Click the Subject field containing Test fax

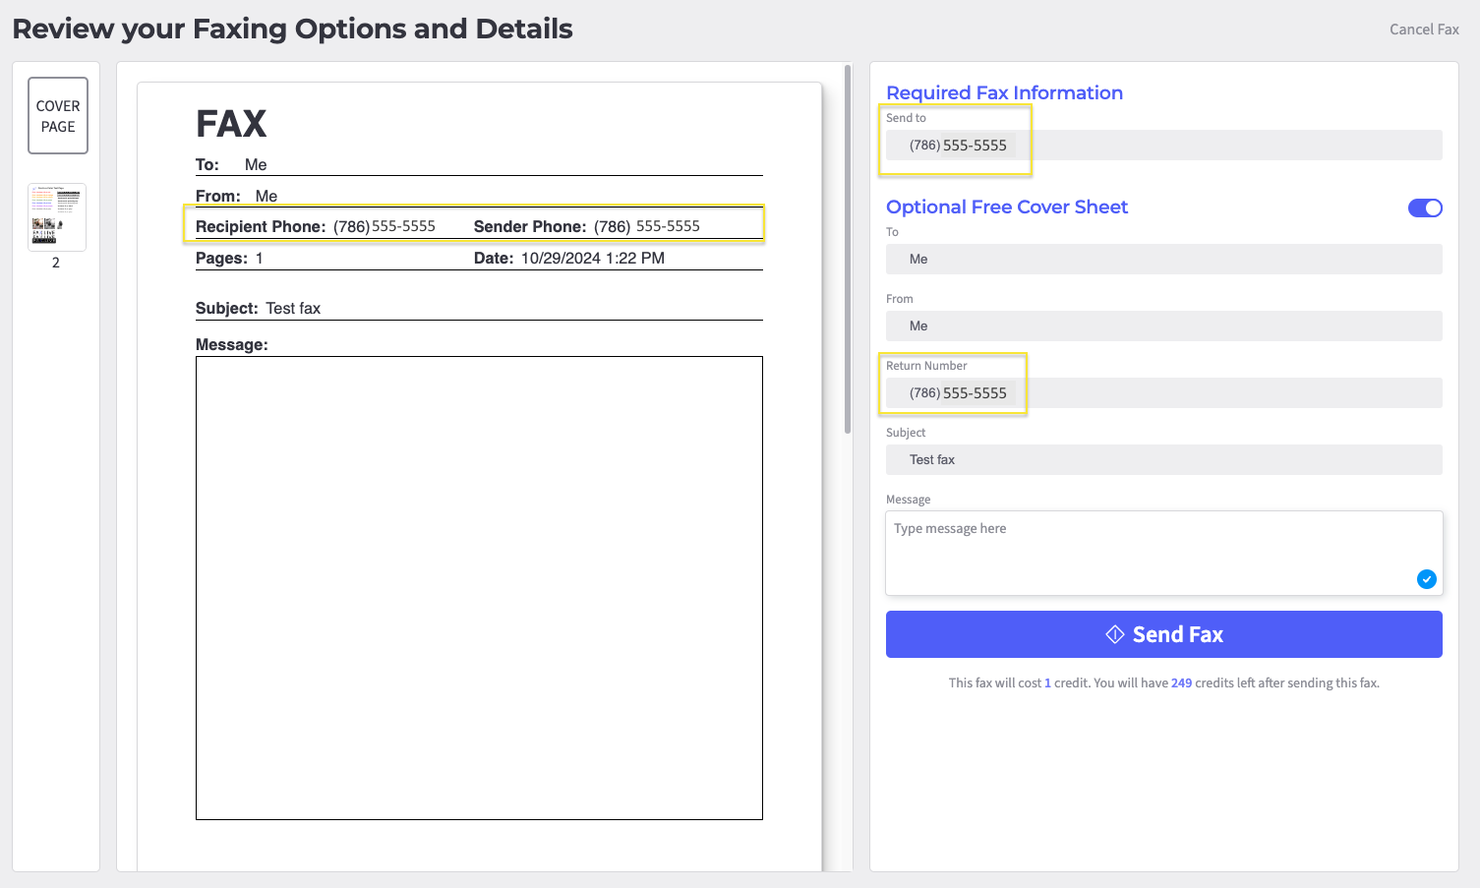(1163, 459)
